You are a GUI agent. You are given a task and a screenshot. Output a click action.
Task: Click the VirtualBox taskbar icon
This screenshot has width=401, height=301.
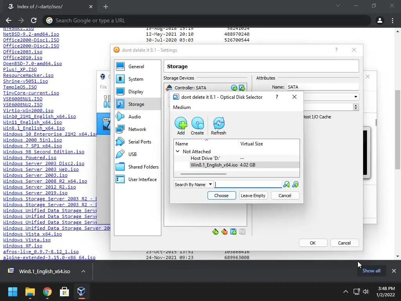coord(81,292)
